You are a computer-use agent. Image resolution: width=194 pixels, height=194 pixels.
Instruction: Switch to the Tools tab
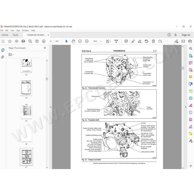[15, 35]
